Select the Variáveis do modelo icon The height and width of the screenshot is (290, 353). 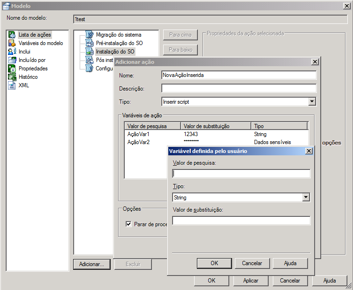12,43
